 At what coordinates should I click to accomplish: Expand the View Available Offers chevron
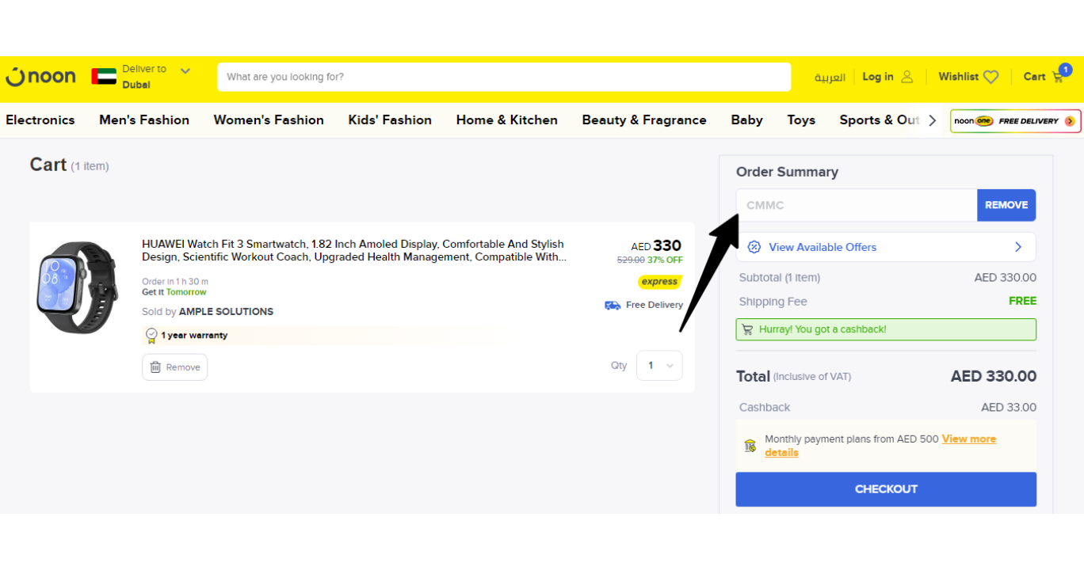[x=1018, y=247]
